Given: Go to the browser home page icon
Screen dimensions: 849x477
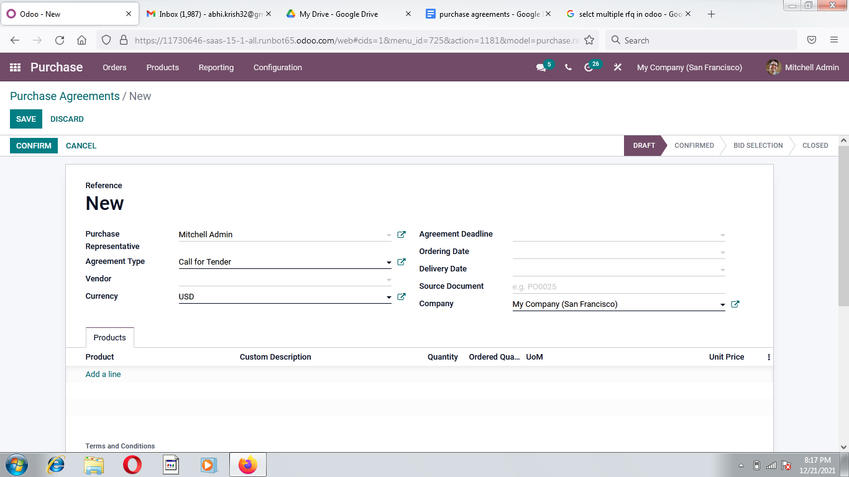Looking at the screenshot, I should point(81,40).
